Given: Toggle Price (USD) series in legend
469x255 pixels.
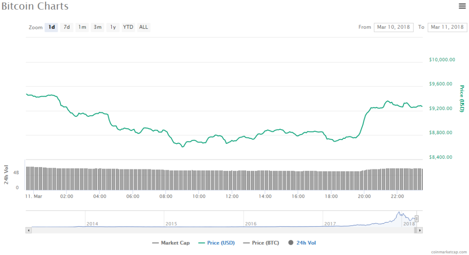Looking at the screenshot, I should point(218,243).
